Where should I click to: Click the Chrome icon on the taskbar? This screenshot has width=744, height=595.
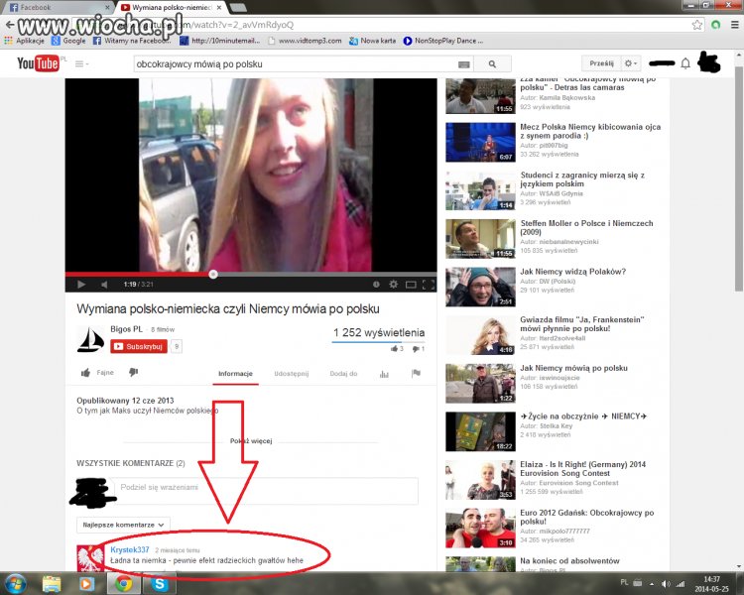(124, 583)
